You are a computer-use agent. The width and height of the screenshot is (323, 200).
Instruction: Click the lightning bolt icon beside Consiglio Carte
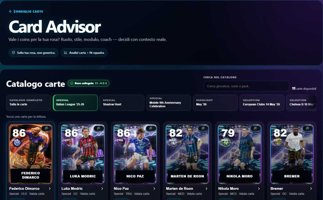tap(10, 12)
